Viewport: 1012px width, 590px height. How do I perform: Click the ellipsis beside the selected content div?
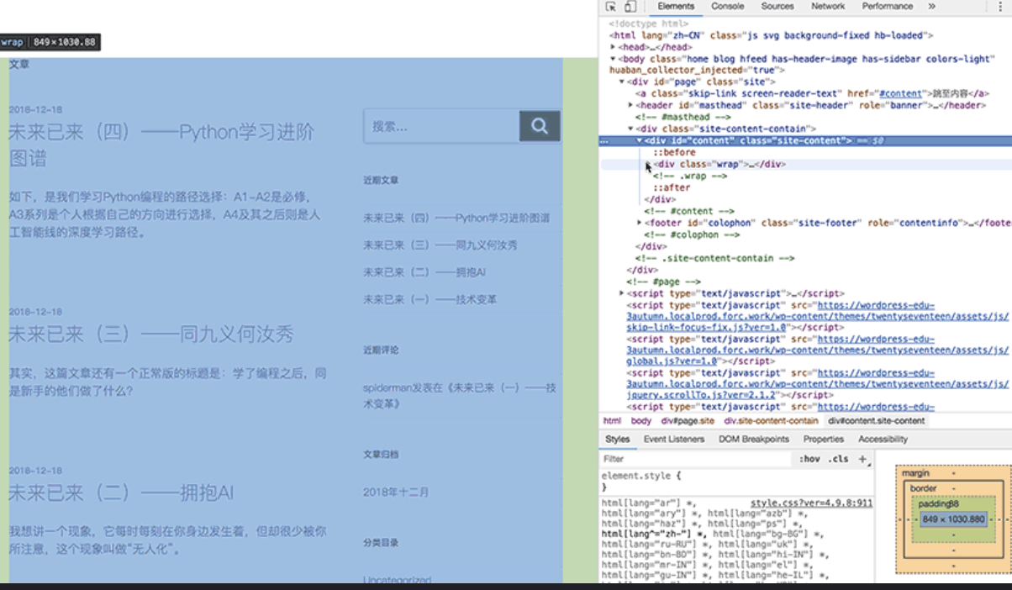(x=603, y=141)
